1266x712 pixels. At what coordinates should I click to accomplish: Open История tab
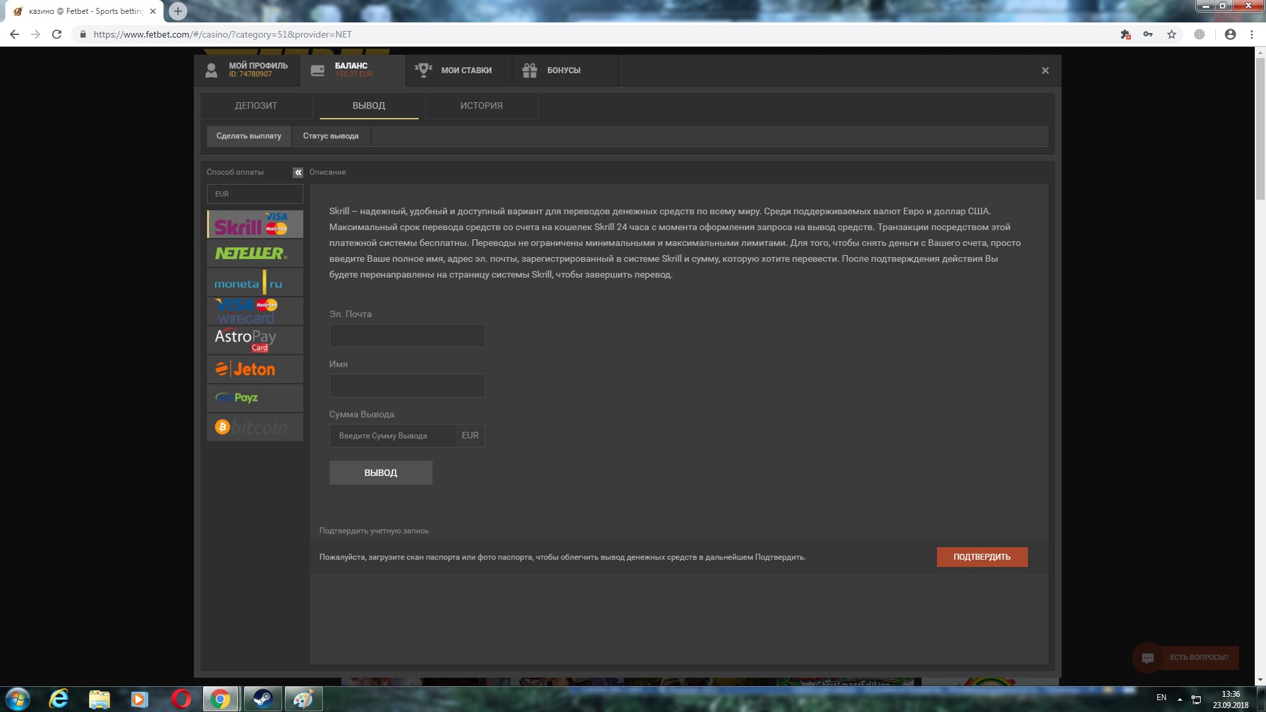click(x=481, y=105)
